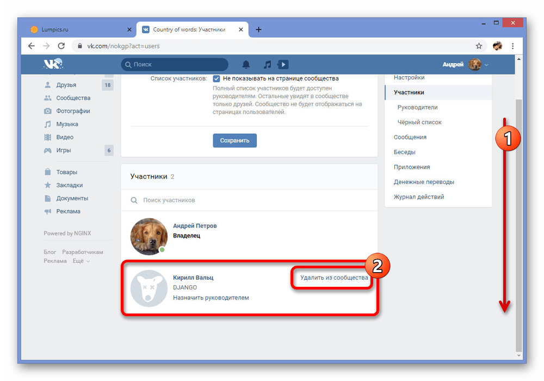Toggle 'Не показывать на странице сообщества' checkbox
The height and width of the screenshot is (381, 544).
click(x=217, y=78)
